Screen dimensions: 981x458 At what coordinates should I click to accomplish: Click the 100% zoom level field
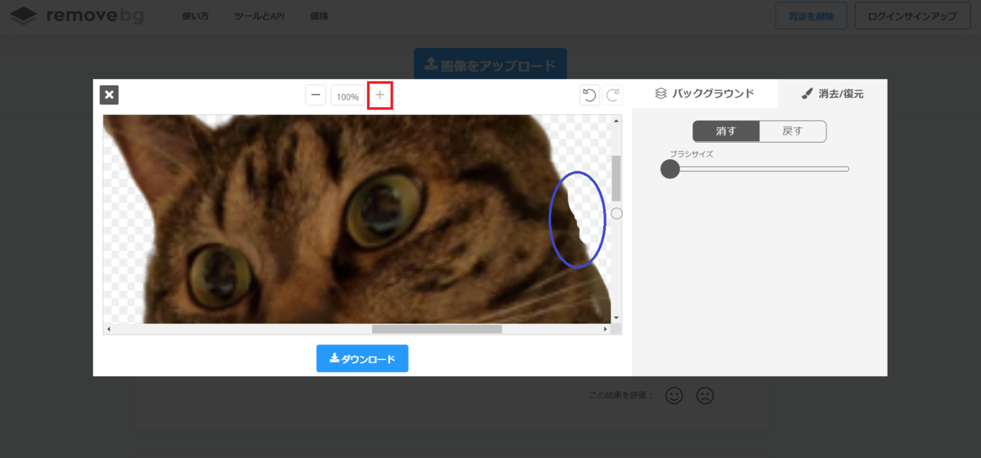(347, 96)
